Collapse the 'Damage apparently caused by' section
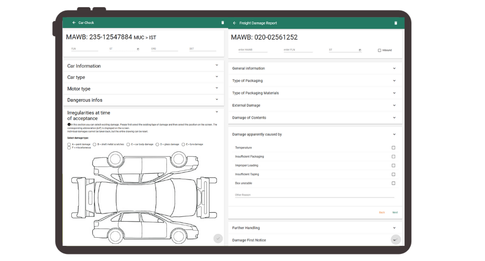The image size is (485, 261). pyautogui.click(x=394, y=134)
